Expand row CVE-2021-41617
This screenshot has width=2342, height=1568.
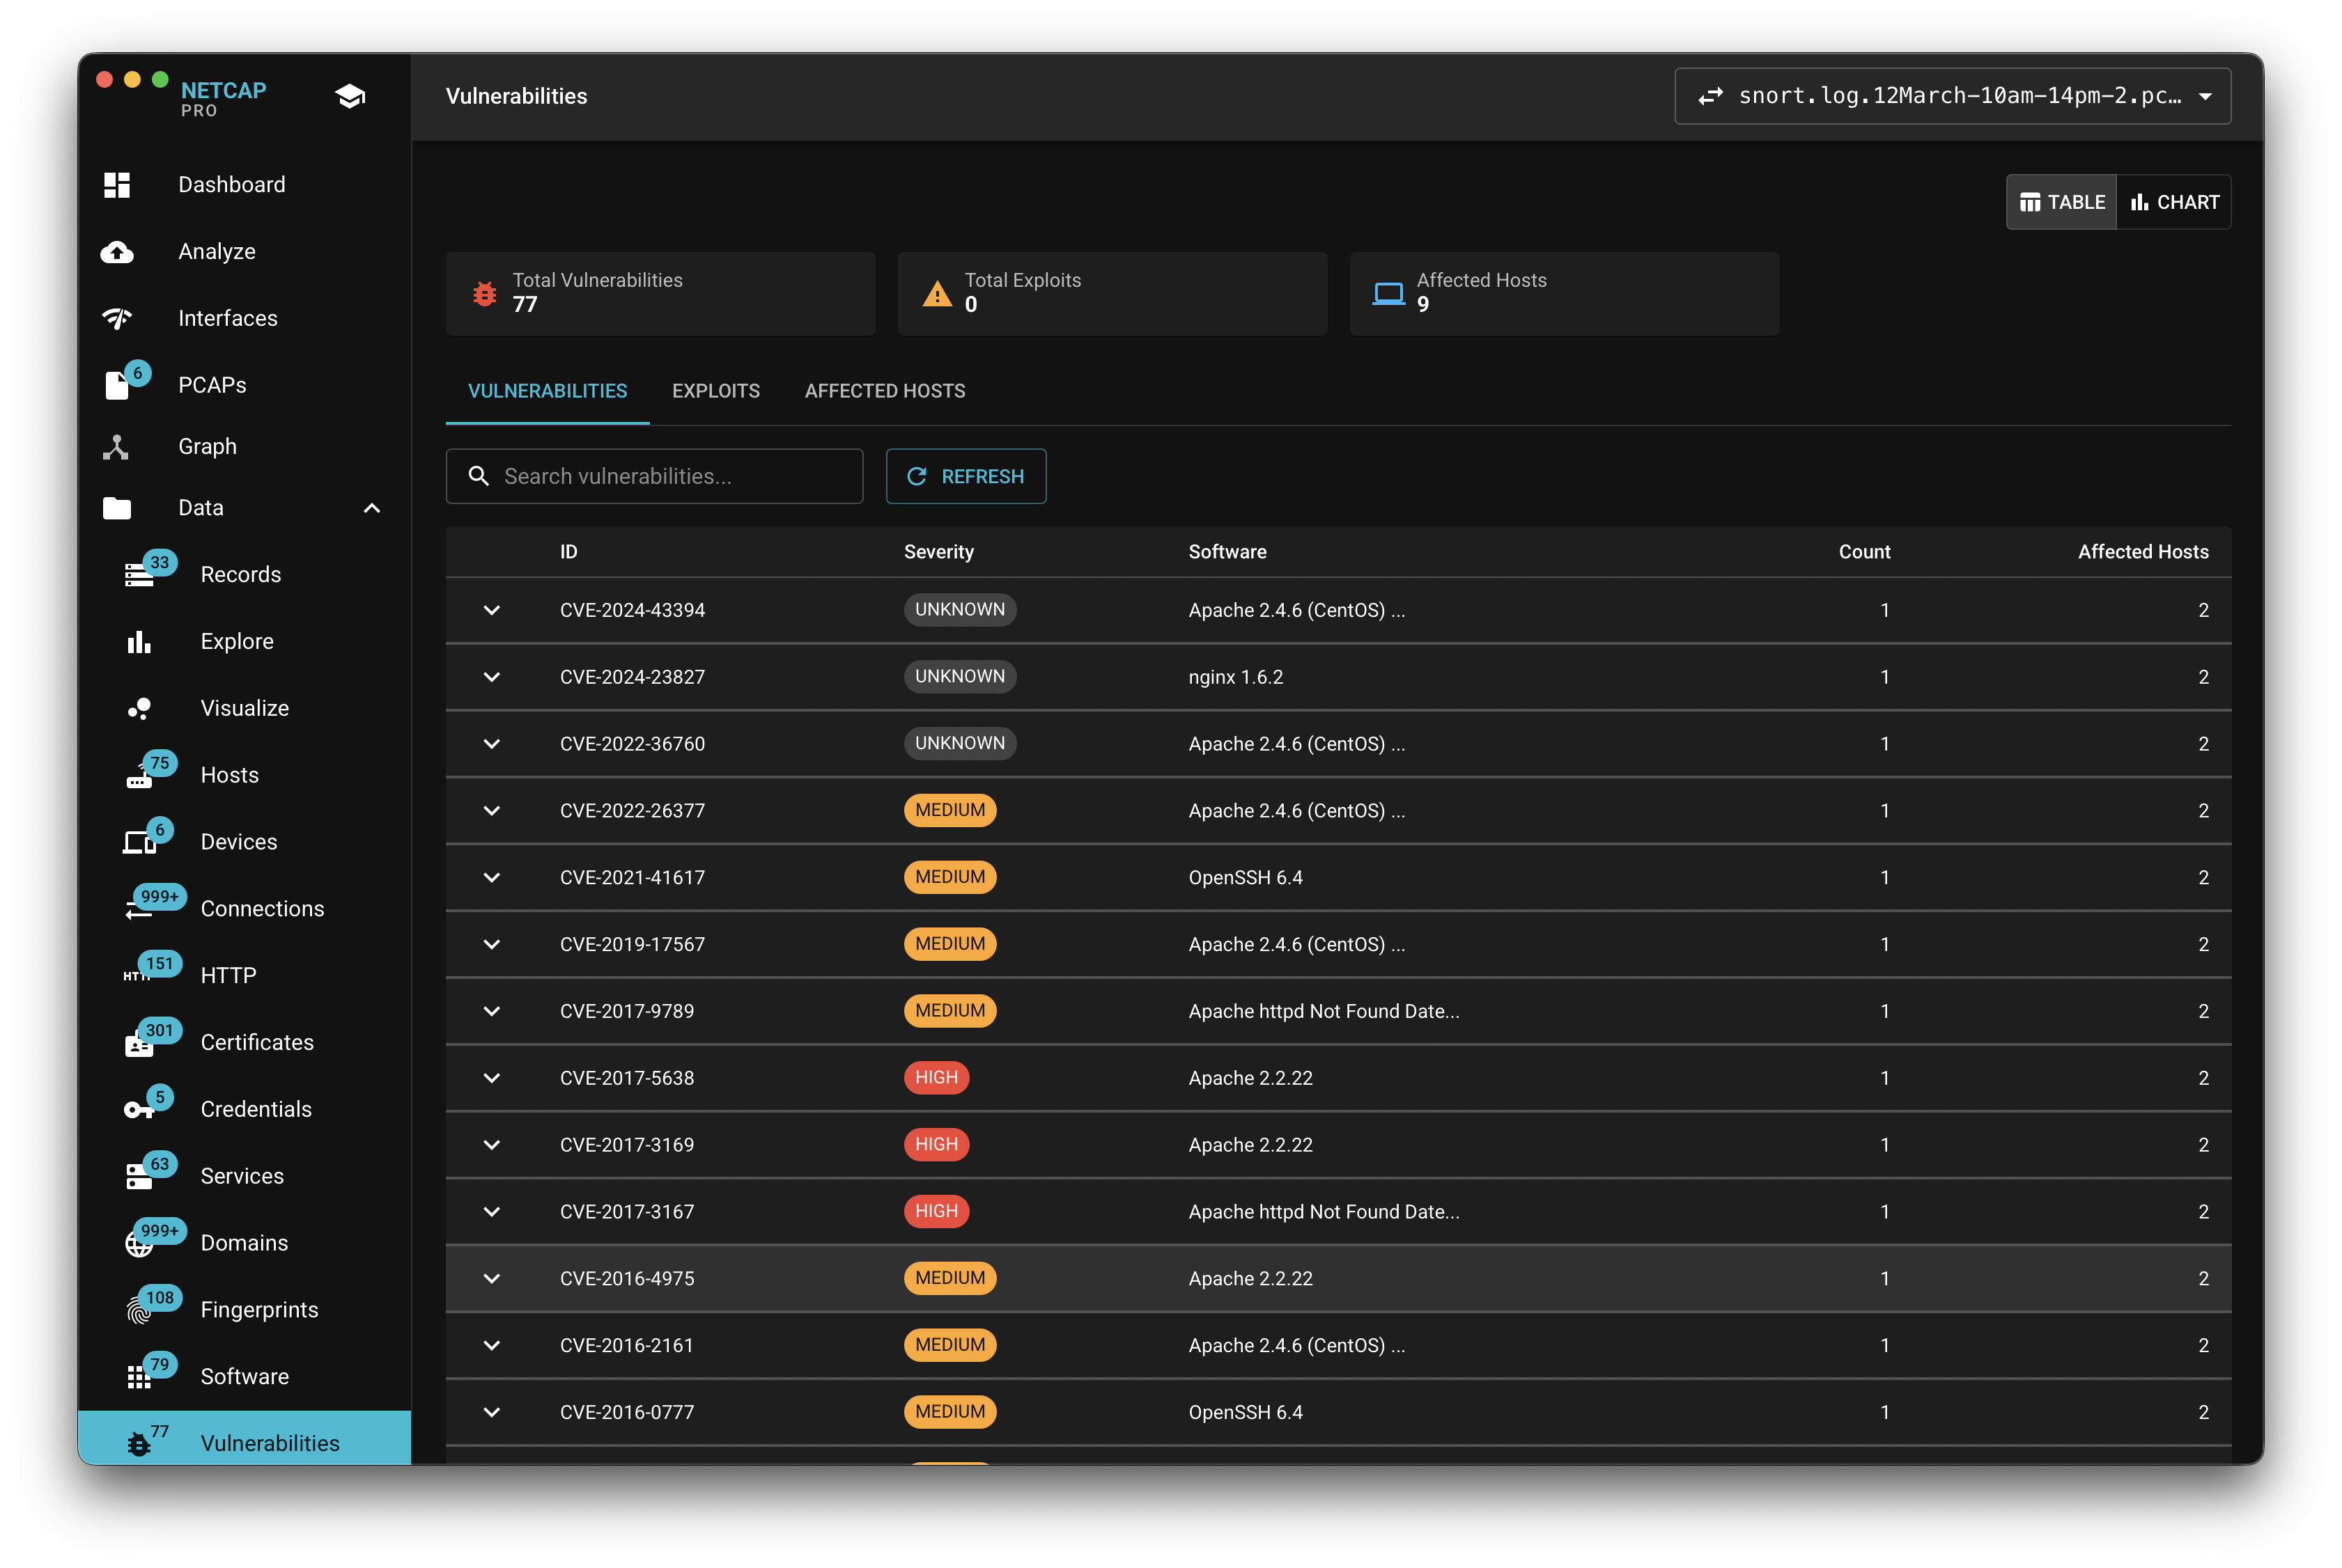point(493,878)
